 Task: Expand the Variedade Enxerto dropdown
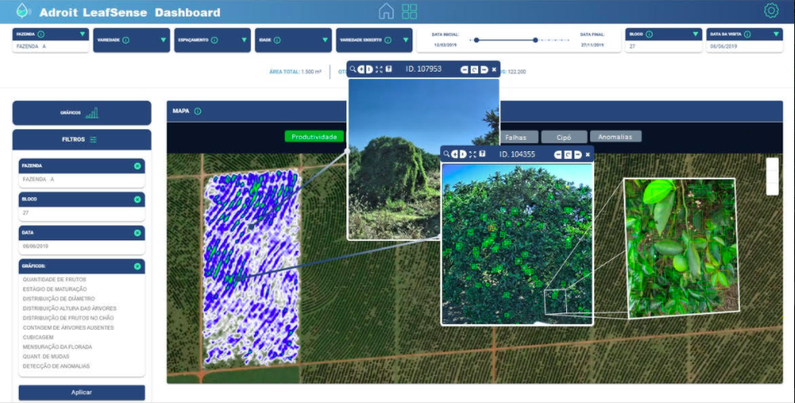(x=406, y=40)
